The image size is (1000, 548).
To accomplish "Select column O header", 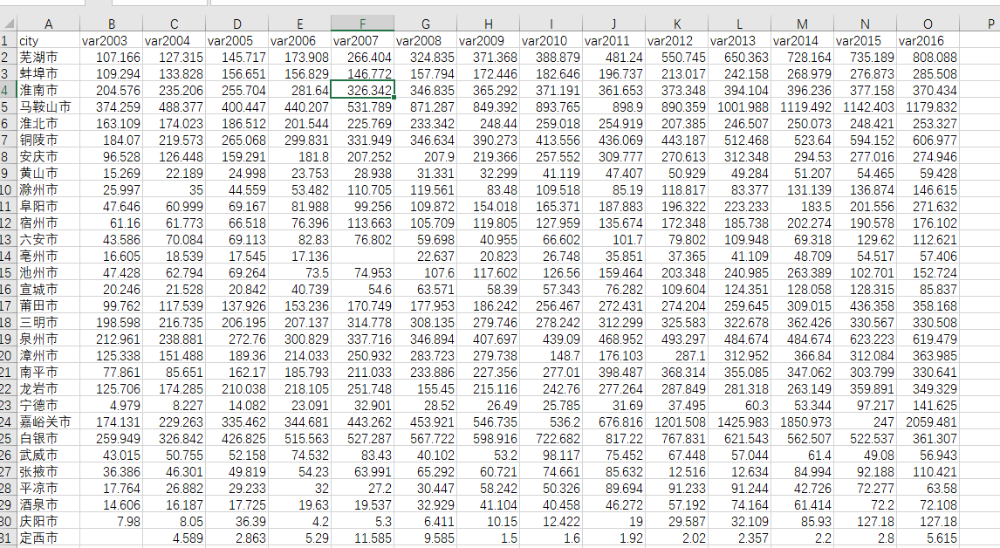I will [x=928, y=24].
